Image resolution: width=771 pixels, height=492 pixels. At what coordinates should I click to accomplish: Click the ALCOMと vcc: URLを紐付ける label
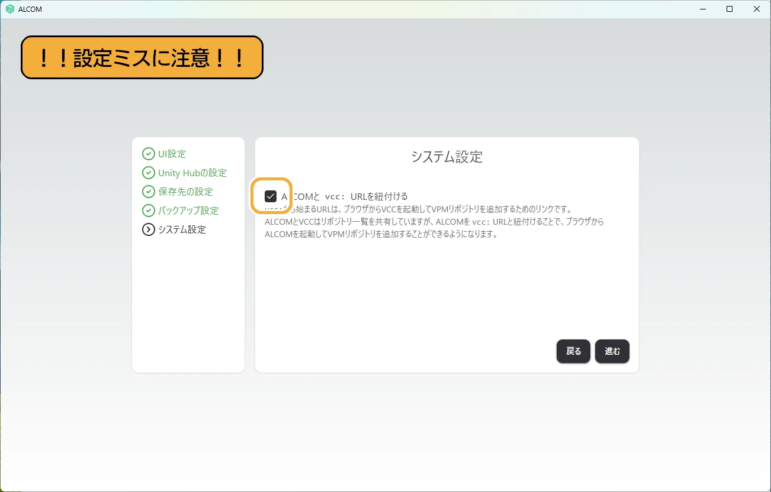[345, 196]
